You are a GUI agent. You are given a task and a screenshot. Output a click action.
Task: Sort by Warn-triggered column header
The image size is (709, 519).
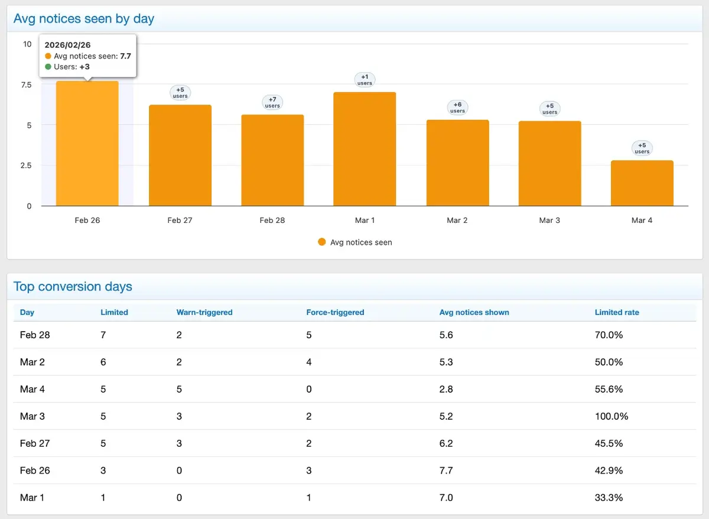coord(204,312)
